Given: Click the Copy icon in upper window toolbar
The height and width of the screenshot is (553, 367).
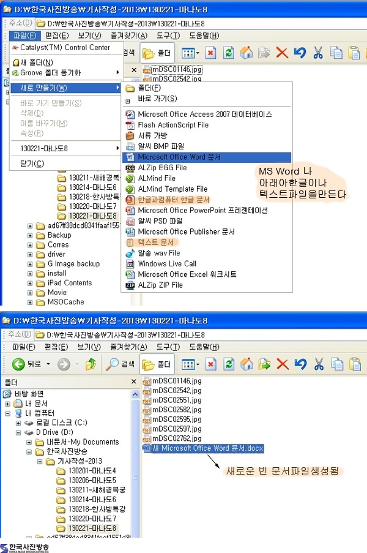Looking at the screenshot, I should click(336, 53).
